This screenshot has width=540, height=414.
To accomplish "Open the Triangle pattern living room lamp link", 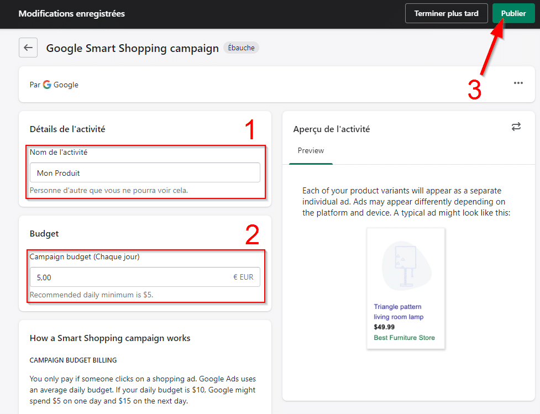I will pyautogui.click(x=398, y=312).
